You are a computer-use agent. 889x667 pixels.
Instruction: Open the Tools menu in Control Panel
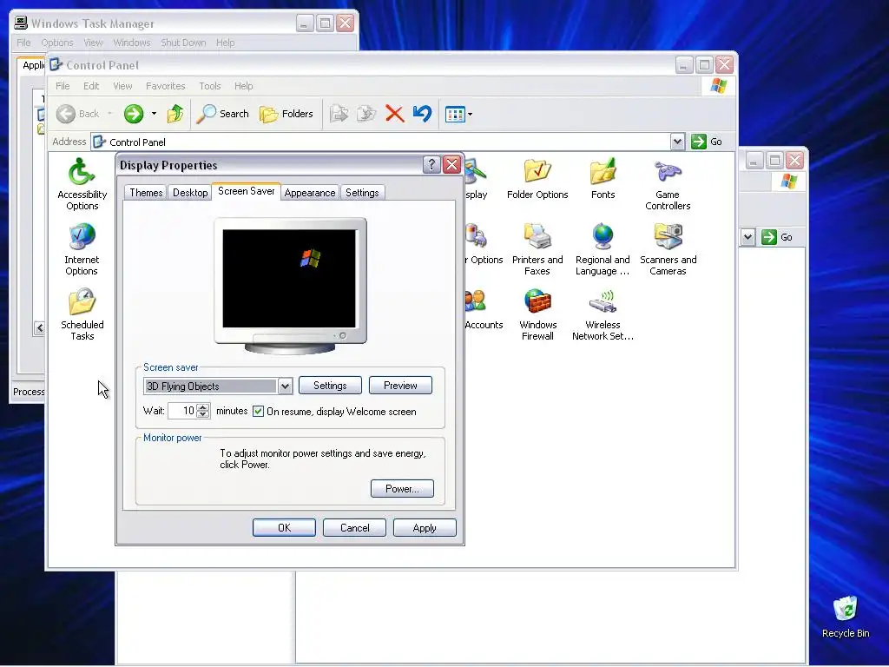pos(210,86)
